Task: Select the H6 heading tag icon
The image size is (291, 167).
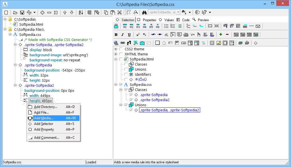Action: pyautogui.click(x=158, y=26)
